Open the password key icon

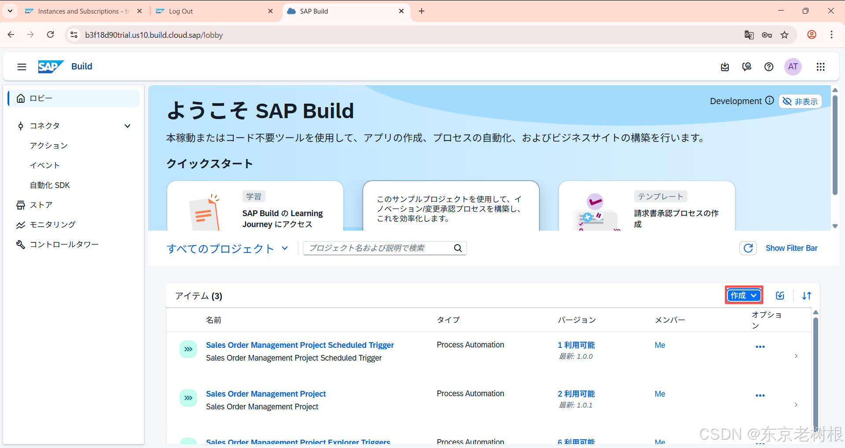[767, 35]
